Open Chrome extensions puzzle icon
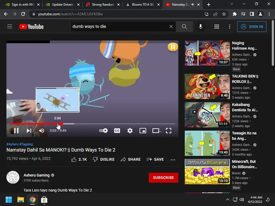275x206 pixels. pyautogui.click(x=234, y=14)
